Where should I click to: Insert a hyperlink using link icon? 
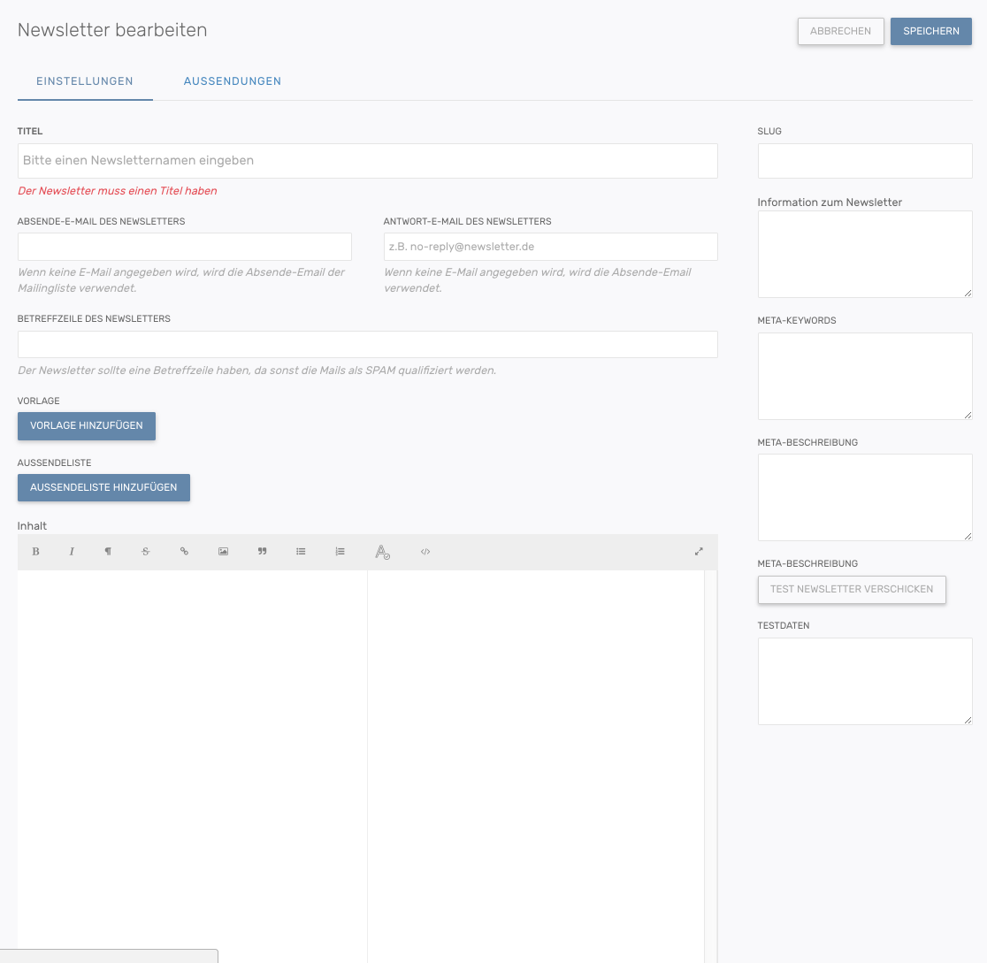point(184,552)
